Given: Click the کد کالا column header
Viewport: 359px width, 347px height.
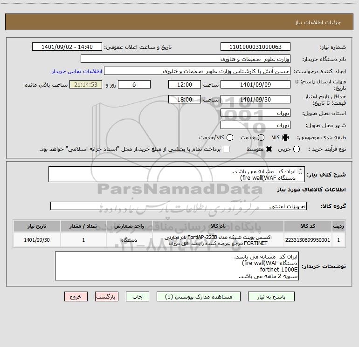Looking at the screenshot, I should pos(308,226).
